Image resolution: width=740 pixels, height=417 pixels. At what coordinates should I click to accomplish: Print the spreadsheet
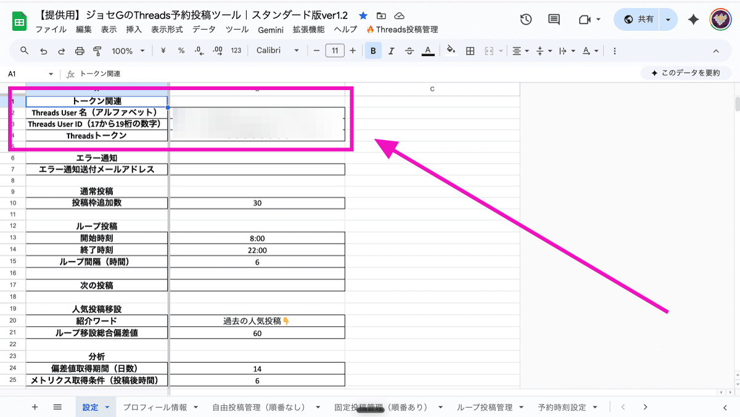pos(79,51)
